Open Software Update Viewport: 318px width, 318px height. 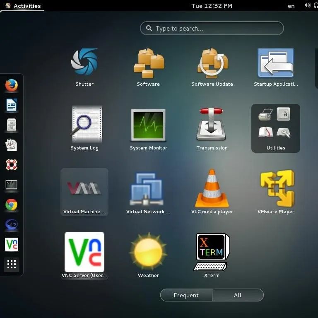click(x=212, y=67)
